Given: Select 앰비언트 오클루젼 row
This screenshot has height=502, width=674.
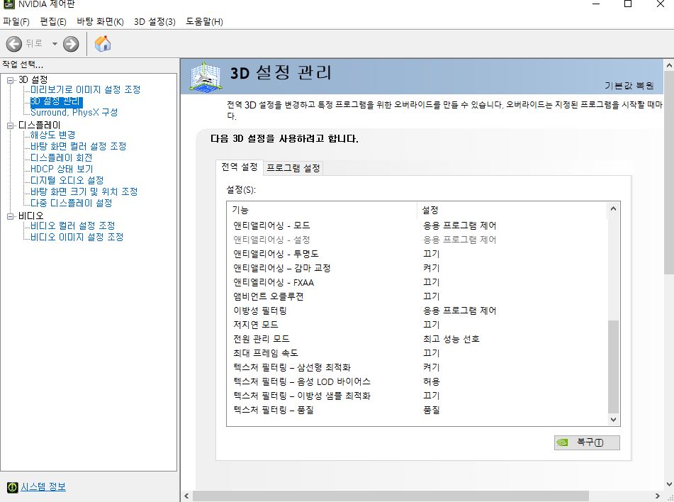Looking at the screenshot, I should [417, 296].
